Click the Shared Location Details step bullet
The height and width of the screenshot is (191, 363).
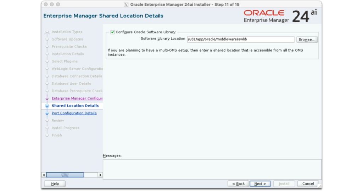[47, 106]
